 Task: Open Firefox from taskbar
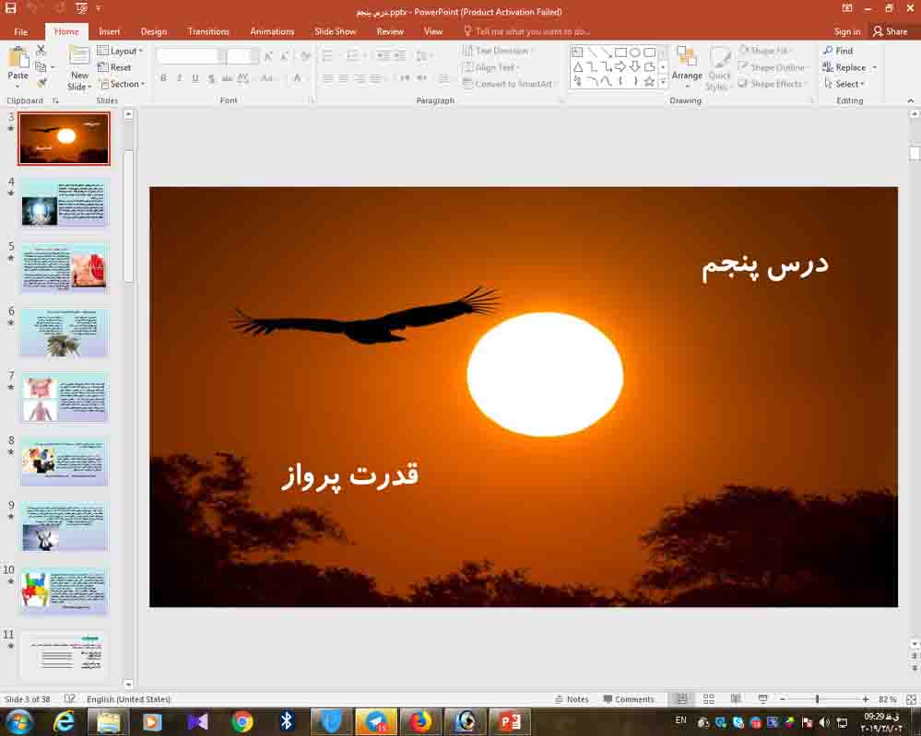(420, 720)
